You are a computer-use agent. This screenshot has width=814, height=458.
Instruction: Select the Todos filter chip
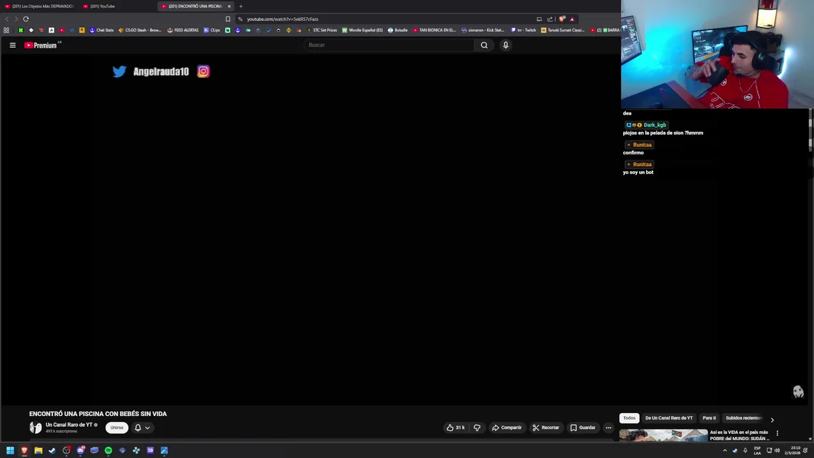point(629,418)
